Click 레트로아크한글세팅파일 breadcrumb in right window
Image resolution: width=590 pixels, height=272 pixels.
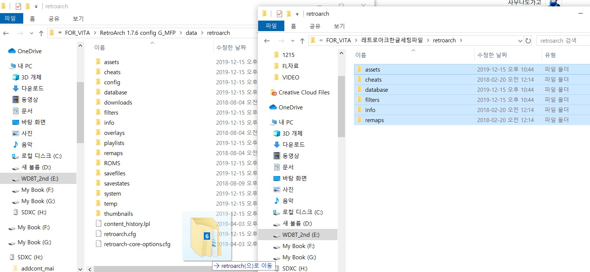[x=392, y=40]
